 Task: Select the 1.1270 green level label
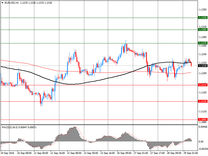click(203, 43)
